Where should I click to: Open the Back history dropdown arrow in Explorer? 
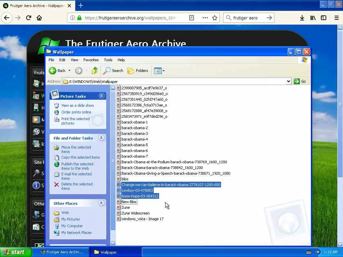(69, 71)
